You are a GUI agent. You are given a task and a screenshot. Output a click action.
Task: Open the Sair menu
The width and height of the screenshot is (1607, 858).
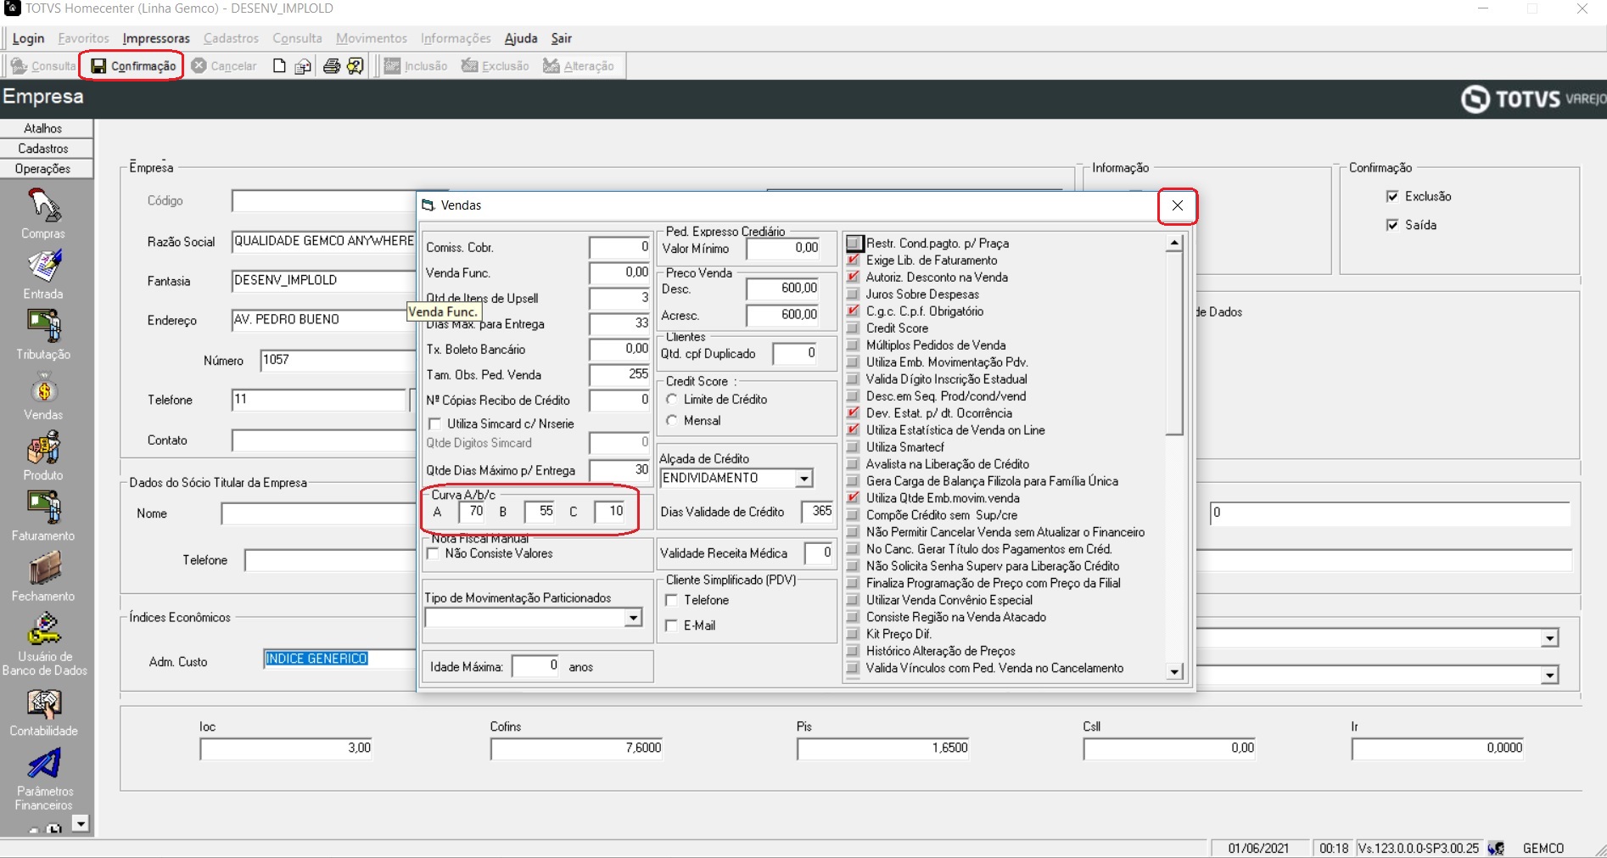pos(562,38)
